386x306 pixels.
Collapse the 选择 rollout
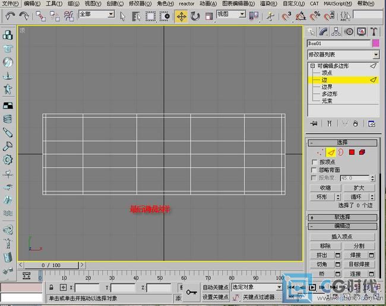click(342, 142)
